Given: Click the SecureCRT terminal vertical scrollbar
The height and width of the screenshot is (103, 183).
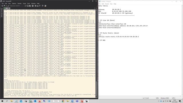Looking at the screenshot, I should click(x=96, y=54).
